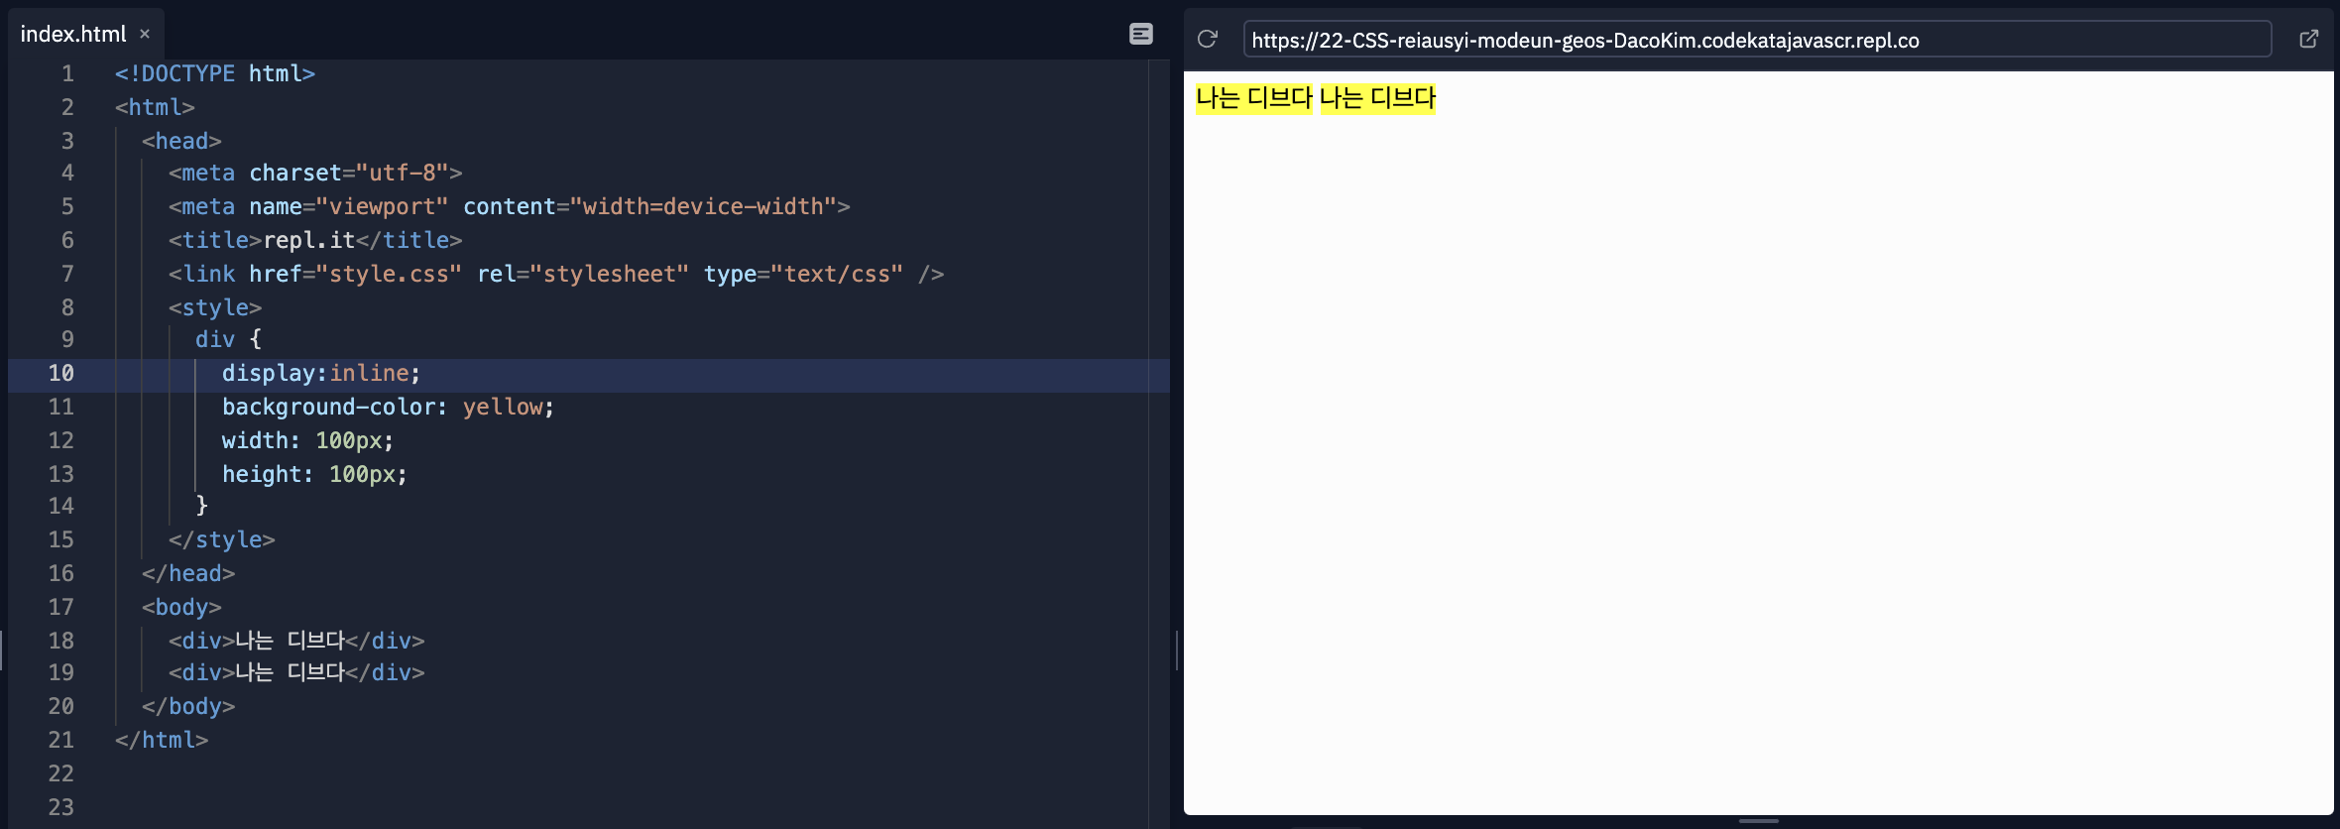
Task: Close the index.html tab
Action: pos(145,34)
